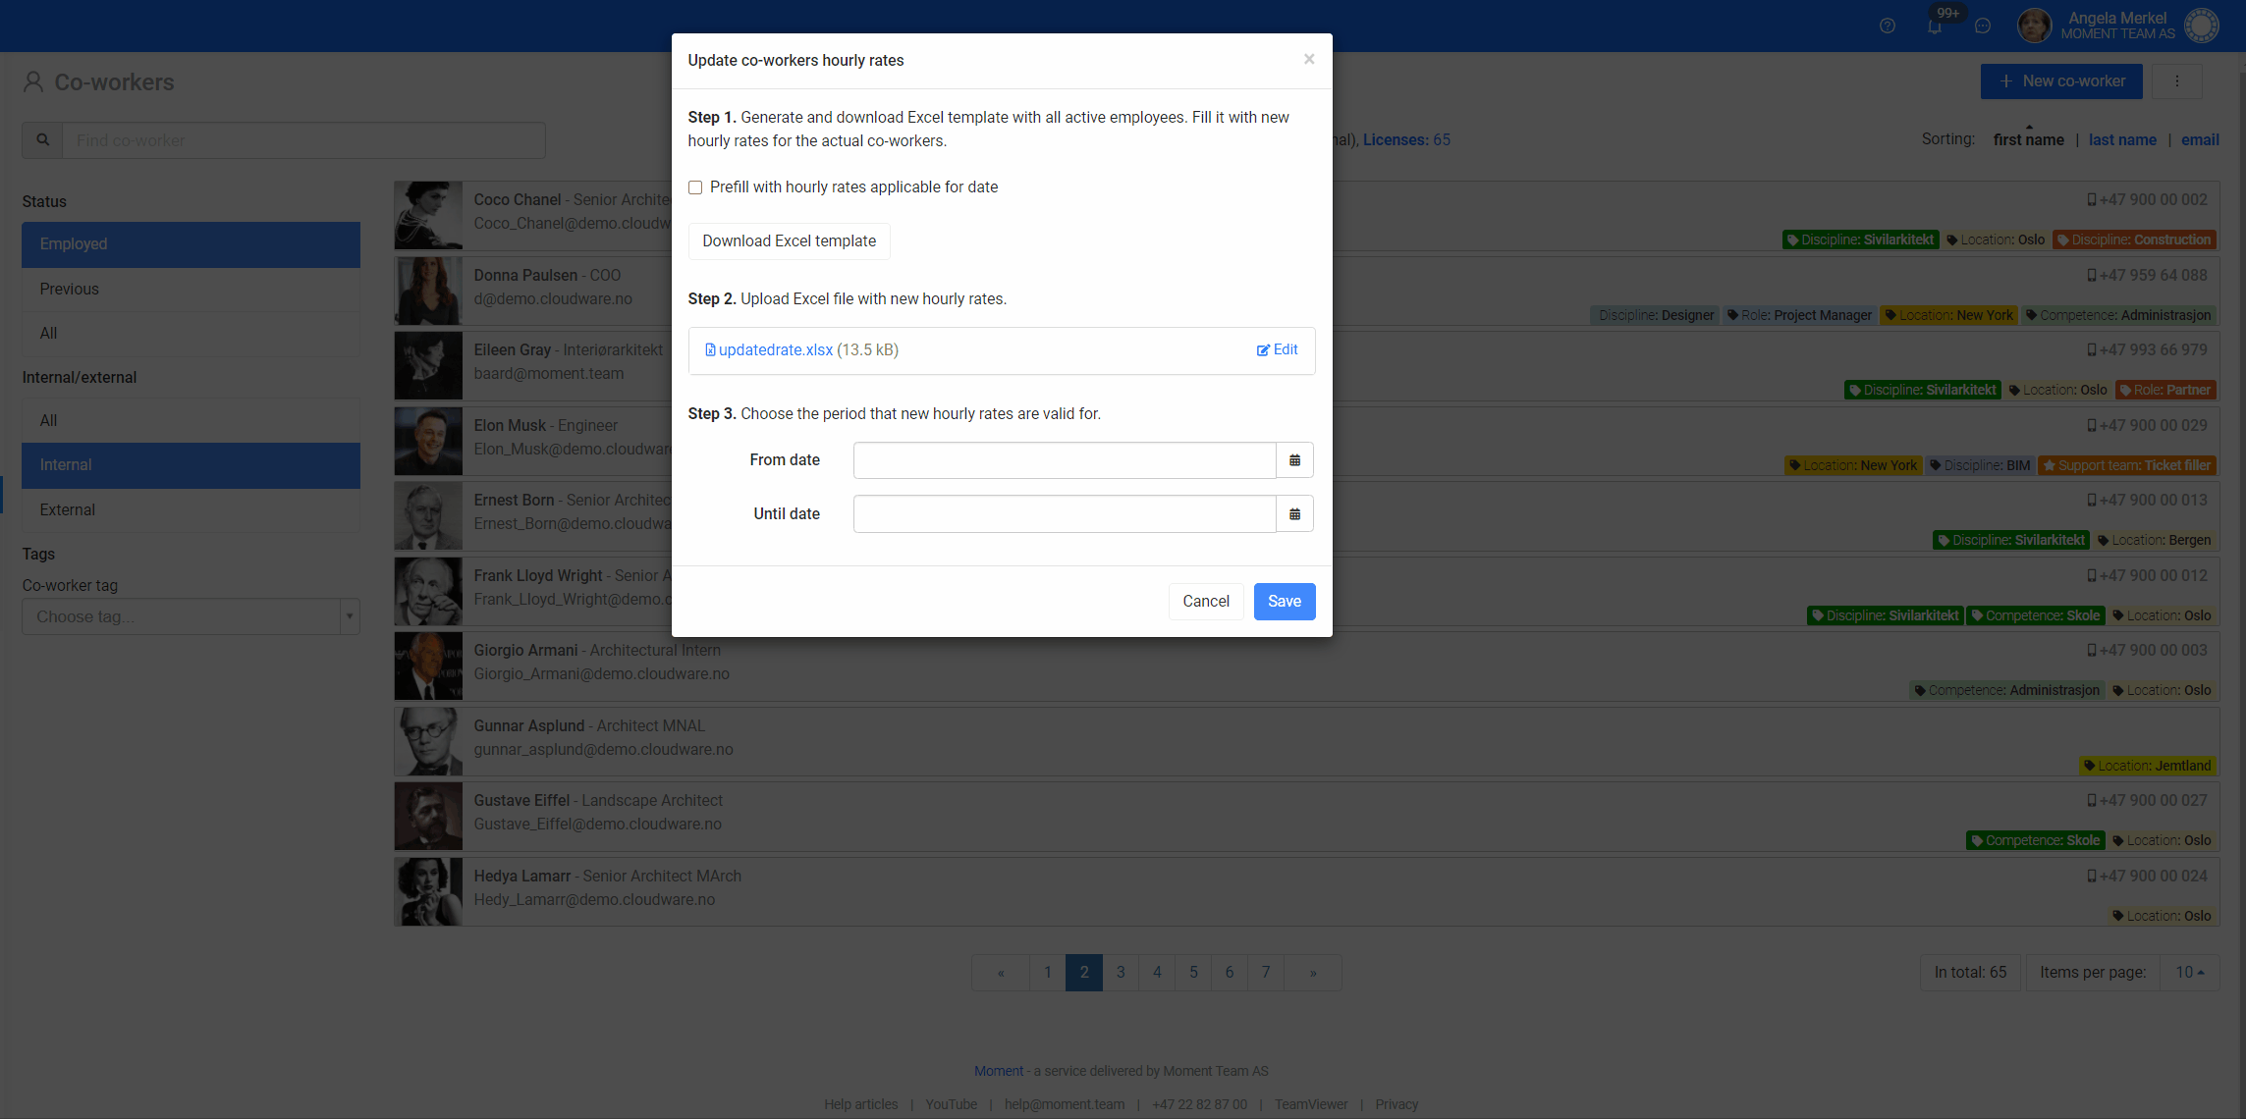Screen dimensions: 2246x1119
Task: Open Elon Musk's photo thumbnail
Action: [427, 442]
